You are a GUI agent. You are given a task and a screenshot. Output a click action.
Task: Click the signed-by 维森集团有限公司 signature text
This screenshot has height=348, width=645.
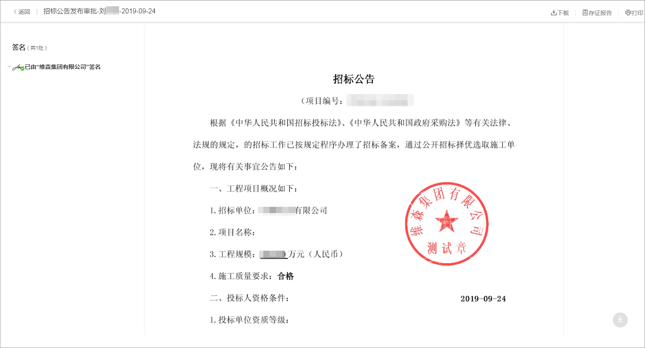64,67
